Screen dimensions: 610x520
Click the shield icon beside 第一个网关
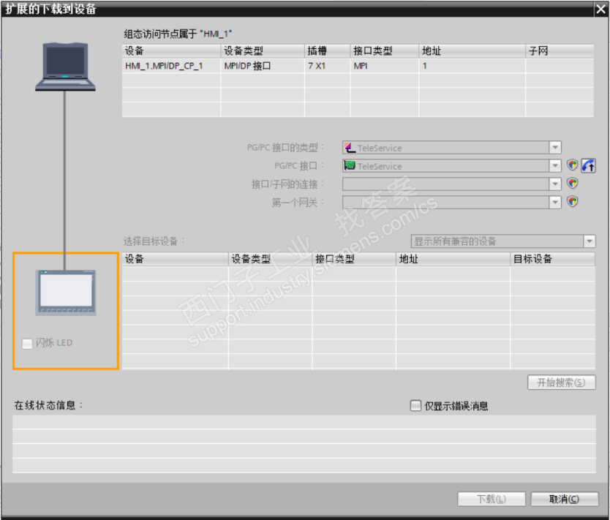572,201
